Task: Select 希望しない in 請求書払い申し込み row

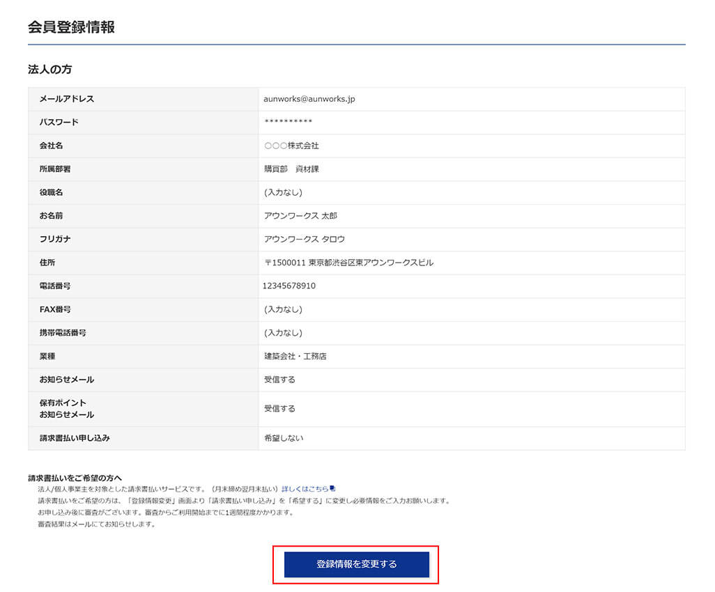Action: (x=284, y=438)
